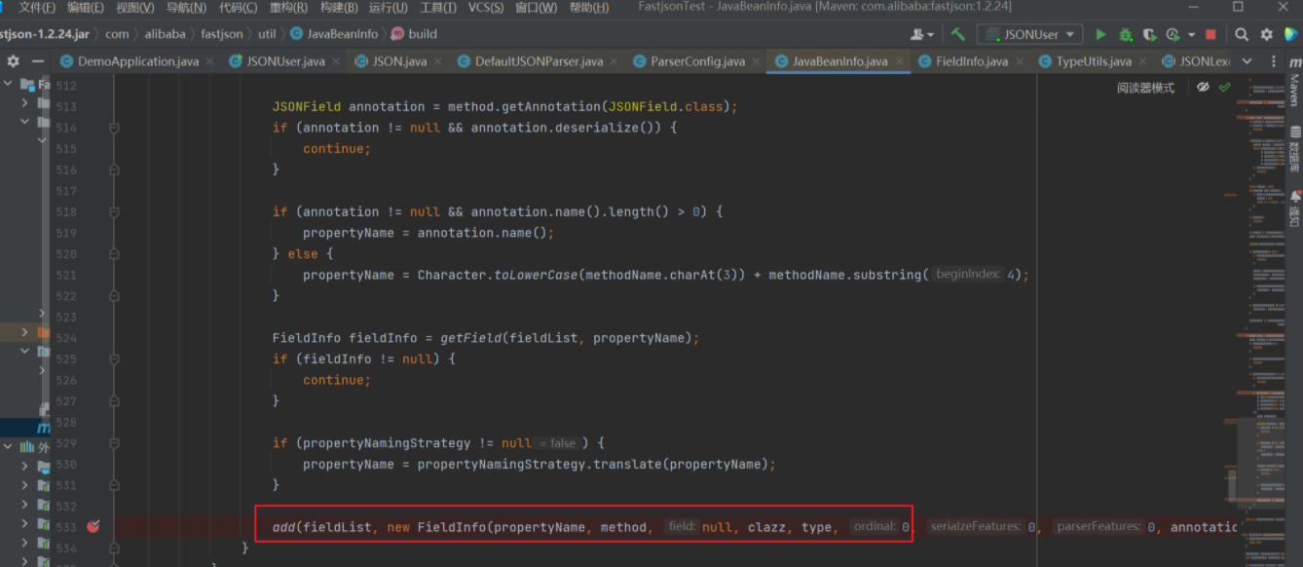Open the 导航(N) Navigate menu
The image size is (1303, 567).
pos(186,8)
